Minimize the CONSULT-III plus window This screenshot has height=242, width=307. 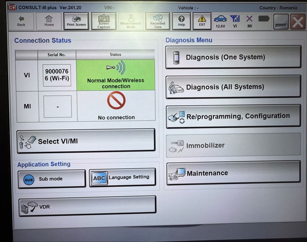[x=281, y=21]
